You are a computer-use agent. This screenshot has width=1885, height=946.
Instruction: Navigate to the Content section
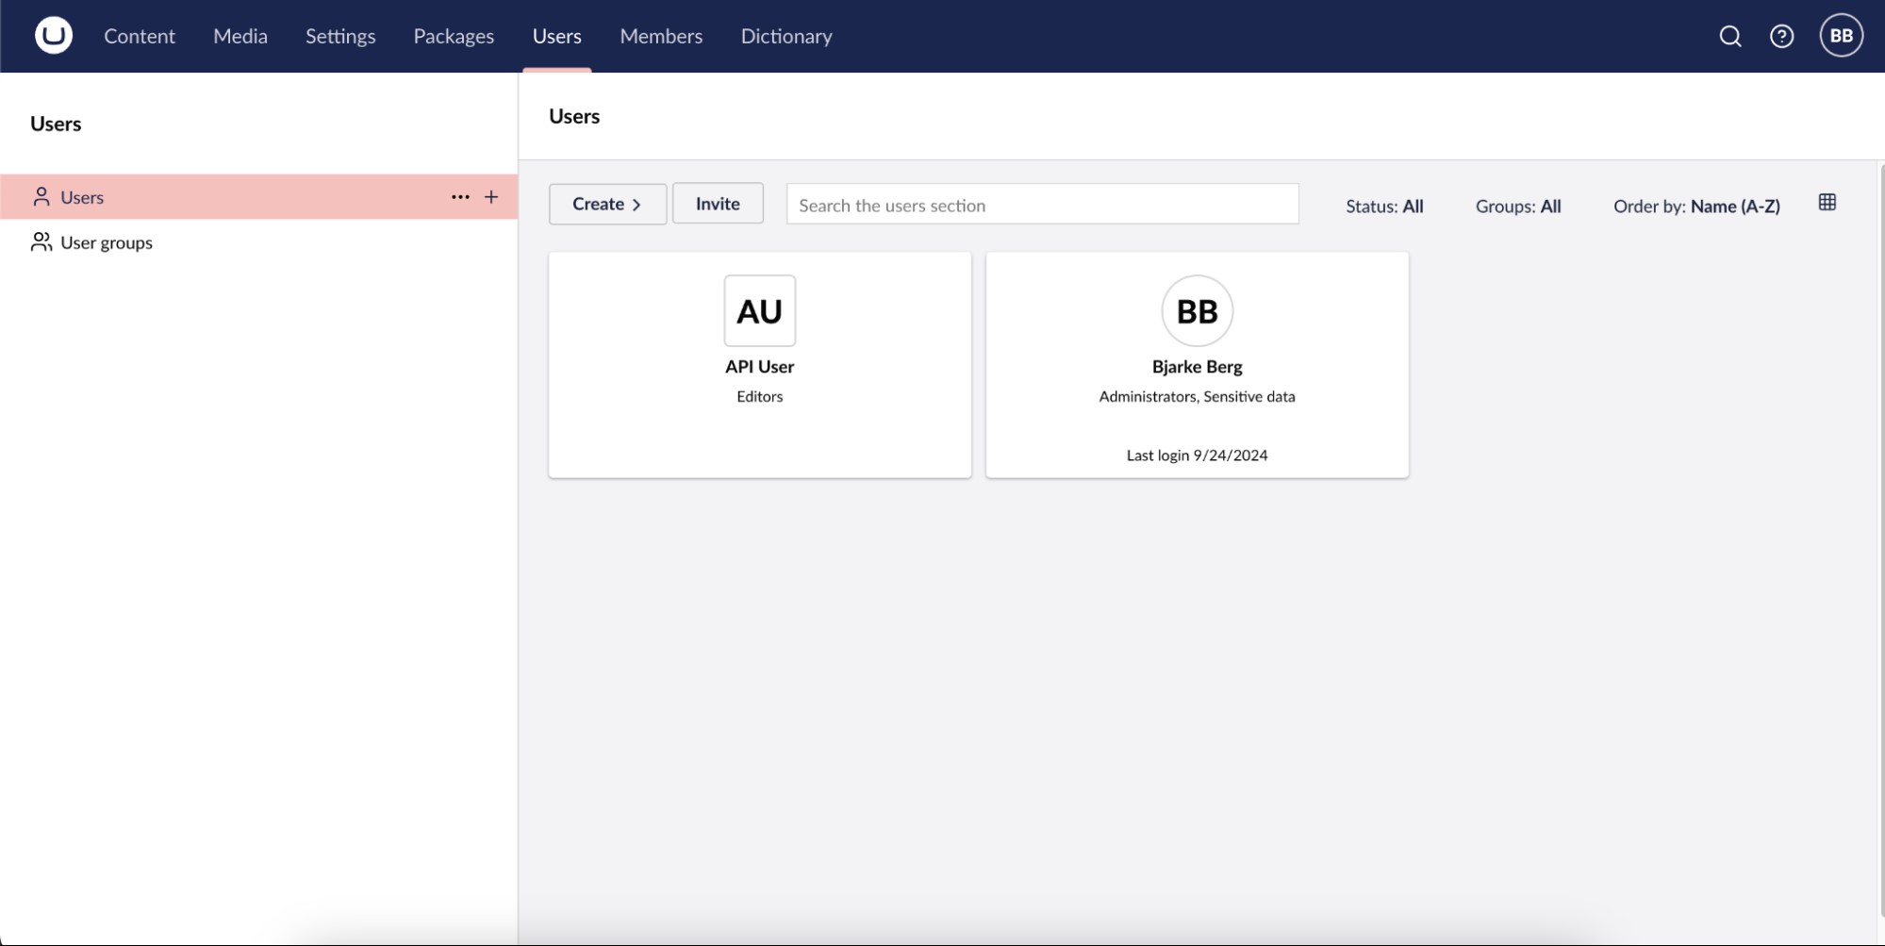coord(139,36)
